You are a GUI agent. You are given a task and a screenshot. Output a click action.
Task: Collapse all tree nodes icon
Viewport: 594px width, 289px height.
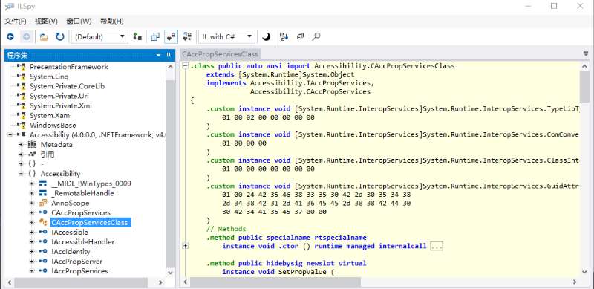tap(301, 37)
